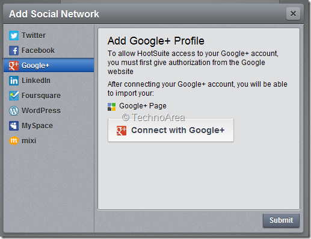
Task: Click the Google+ Page colored squares icon
Action: (111, 107)
